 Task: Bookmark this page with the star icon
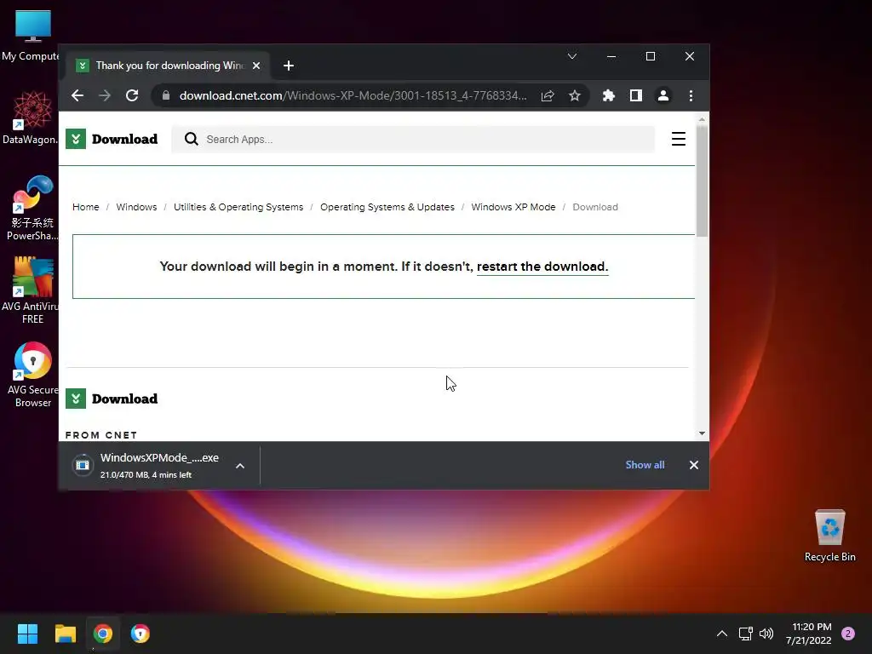pos(575,95)
